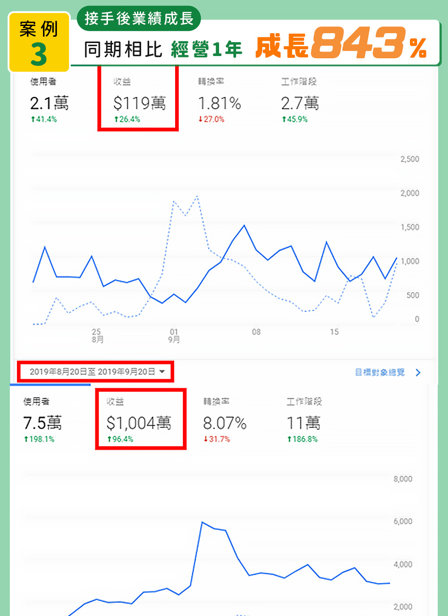Viewport: 448px width, 616px height.
Task: Click the dropdown arrow beside the date range
Action: pos(162,372)
